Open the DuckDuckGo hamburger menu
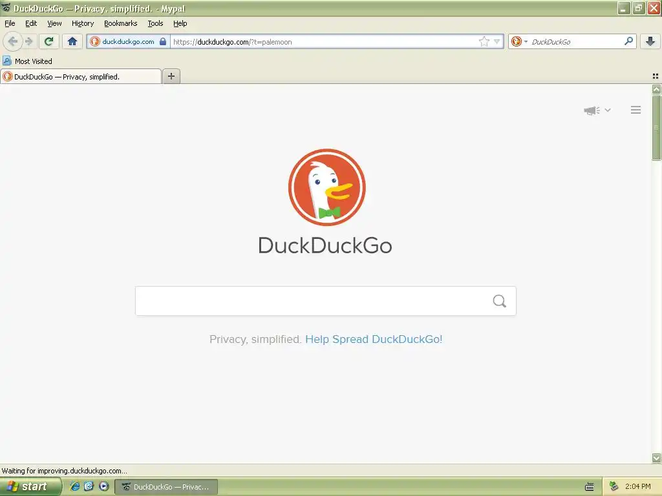Image resolution: width=662 pixels, height=496 pixels. tap(636, 110)
